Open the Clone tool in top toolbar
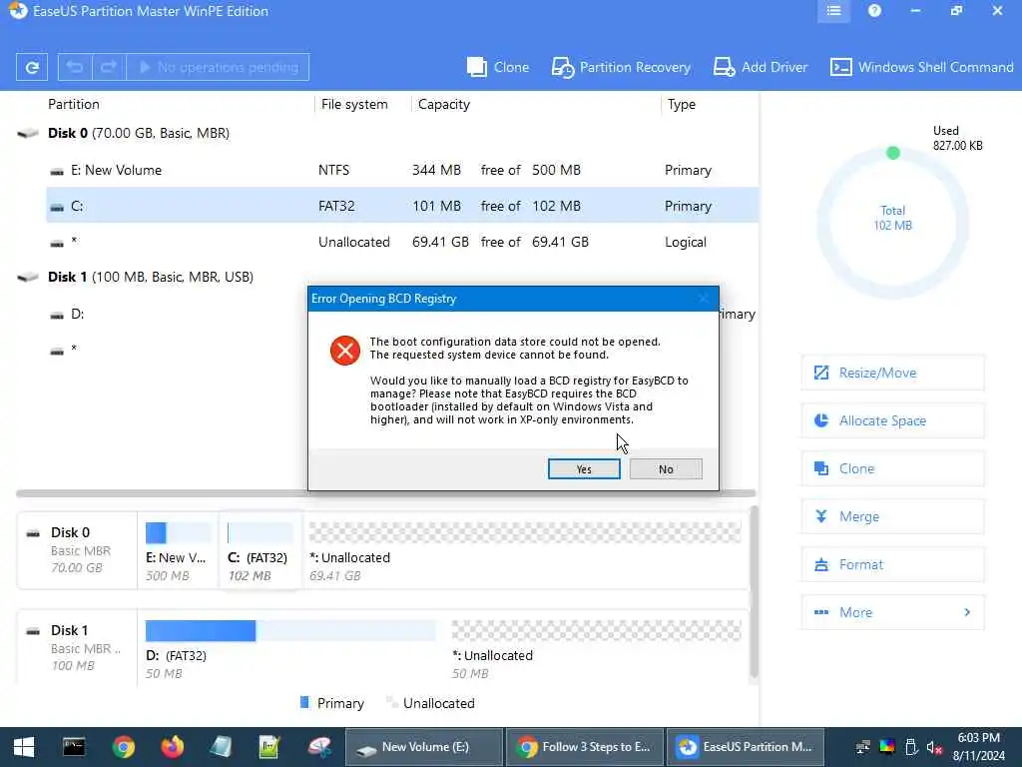The width and height of the screenshot is (1022, 767). coord(498,67)
